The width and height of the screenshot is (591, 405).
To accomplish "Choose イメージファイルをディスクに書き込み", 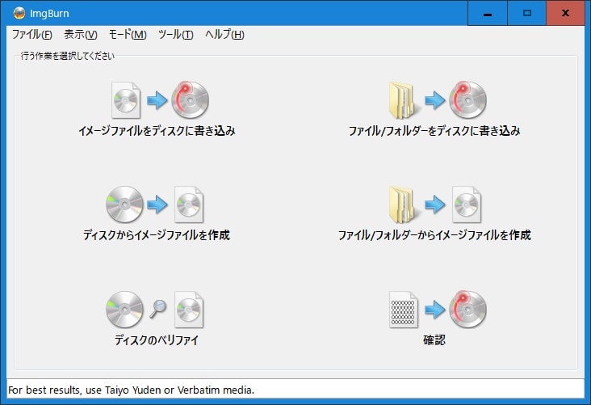I will click(157, 131).
